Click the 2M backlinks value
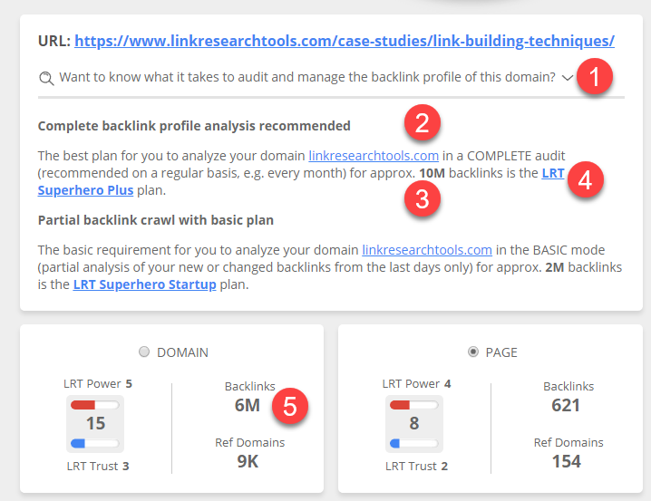The image size is (651, 501). (x=554, y=267)
